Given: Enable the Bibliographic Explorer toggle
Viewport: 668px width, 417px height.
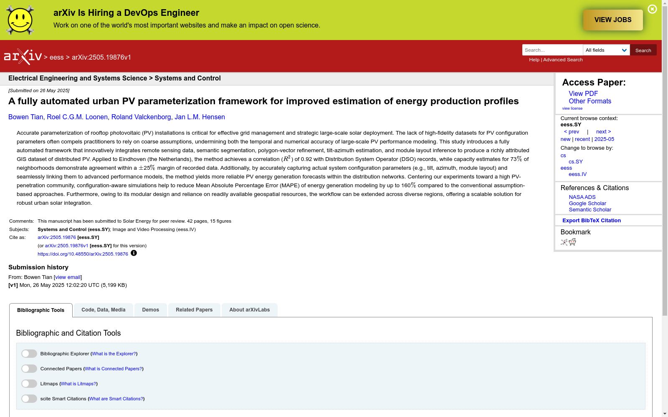Looking at the screenshot, I should point(29,354).
